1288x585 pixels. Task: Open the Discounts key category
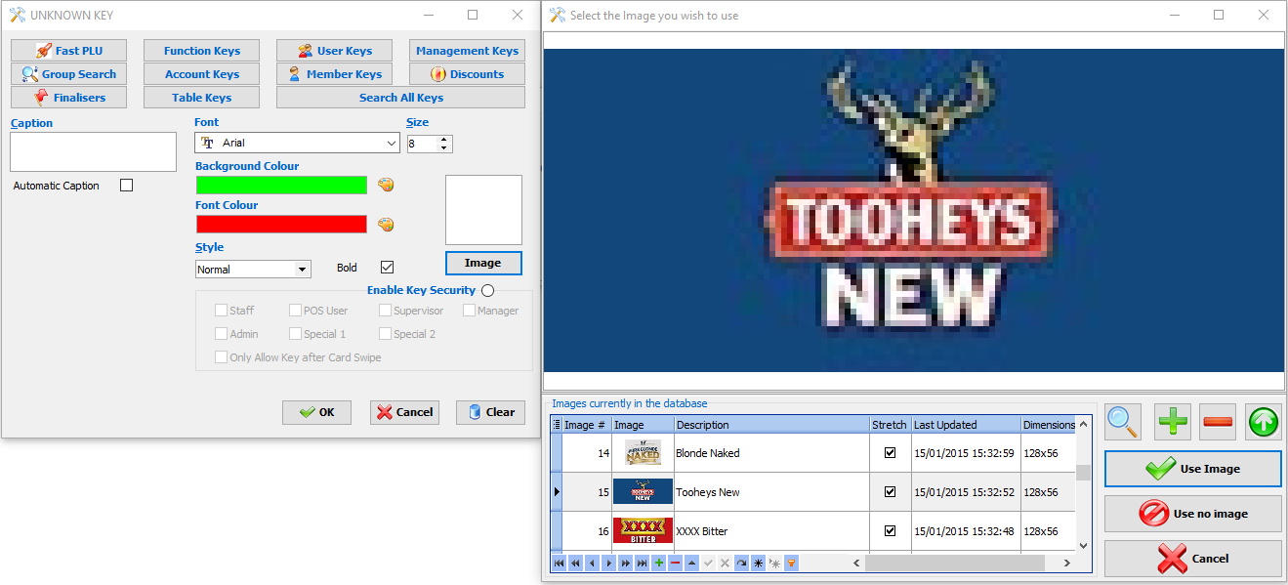(x=467, y=74)
